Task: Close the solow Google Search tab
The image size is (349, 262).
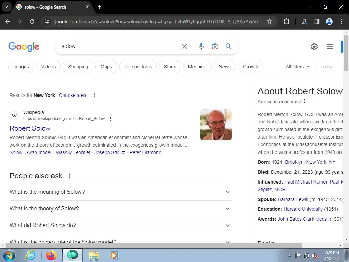Action: click(87, 7)
